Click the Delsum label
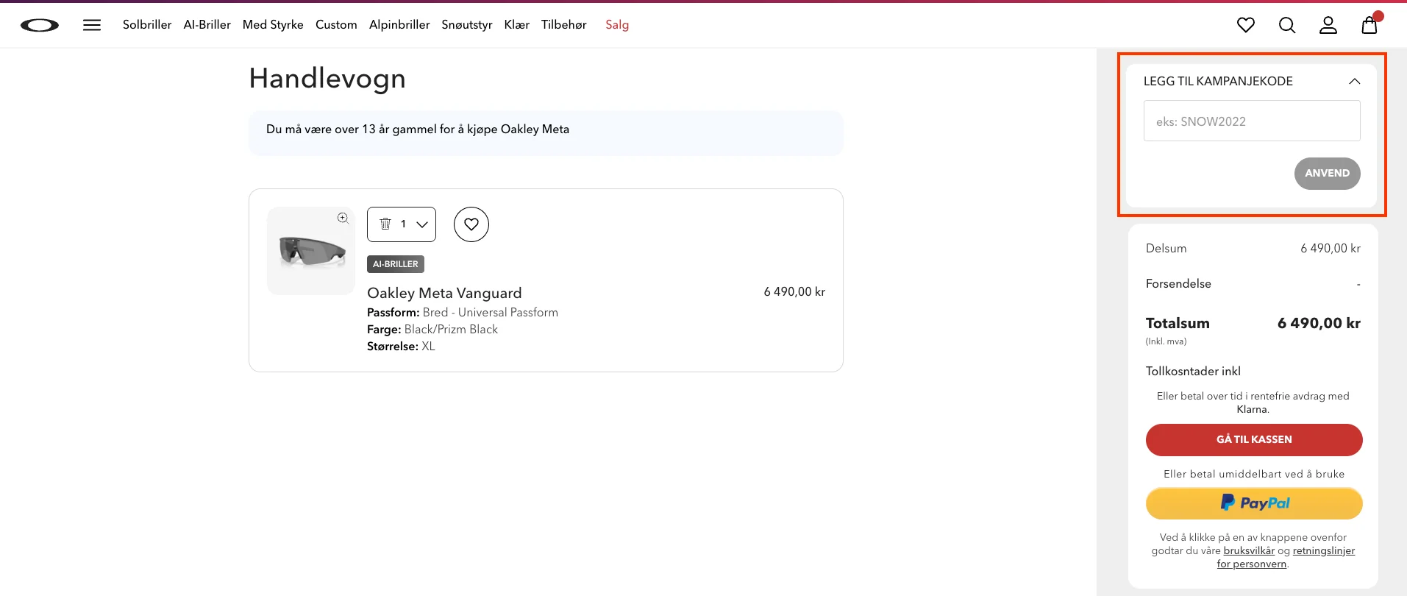 [x=1166, y=249]
